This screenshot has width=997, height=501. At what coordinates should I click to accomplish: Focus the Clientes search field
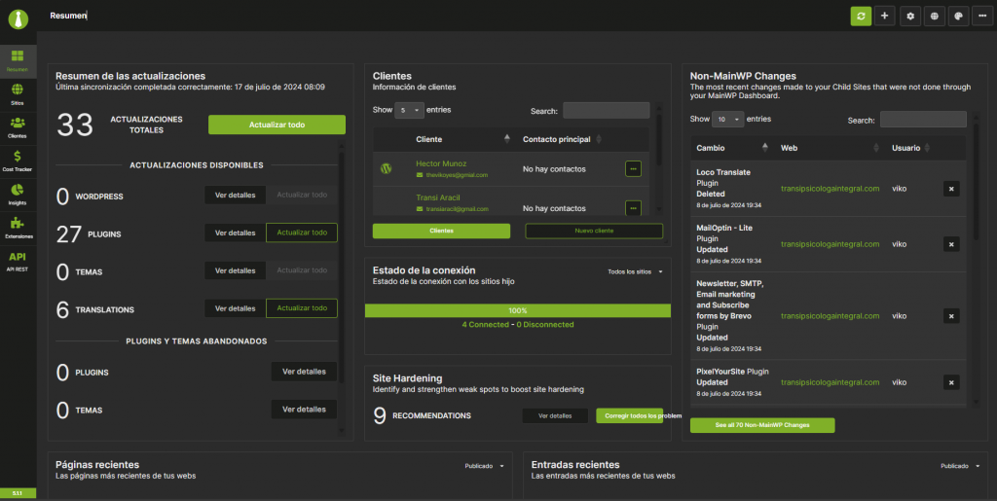coord(606,111)
